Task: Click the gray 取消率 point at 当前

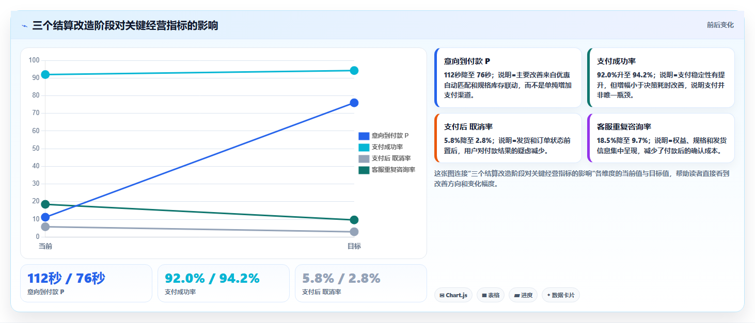Action: (45, 227)
